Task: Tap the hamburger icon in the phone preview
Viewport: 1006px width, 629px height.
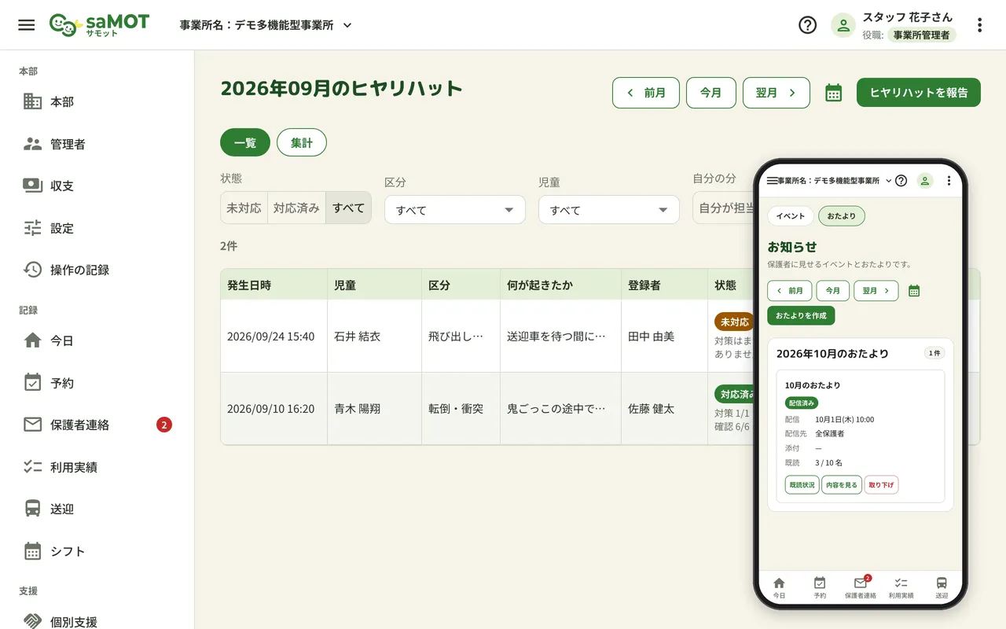Action: click(x=772, y=181)
